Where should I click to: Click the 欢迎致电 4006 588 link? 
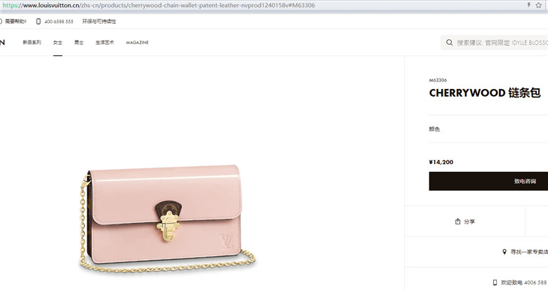click(524, 283)
